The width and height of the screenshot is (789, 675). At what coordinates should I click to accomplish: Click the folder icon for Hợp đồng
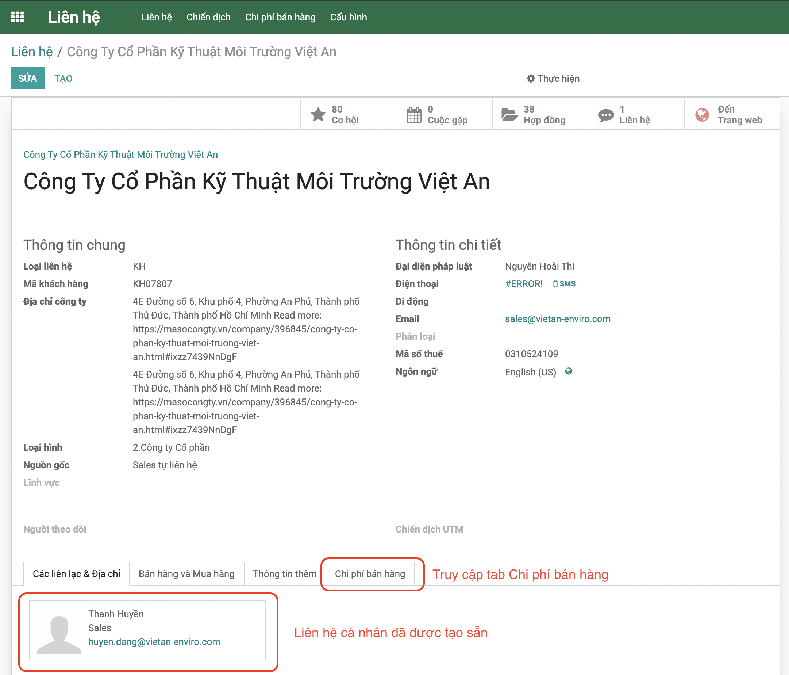coord(509,114)
